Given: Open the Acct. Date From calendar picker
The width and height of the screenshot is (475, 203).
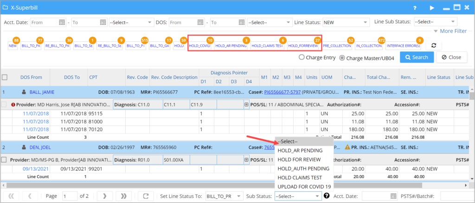Looking at the screenshot, I should [x=62, y=22].
